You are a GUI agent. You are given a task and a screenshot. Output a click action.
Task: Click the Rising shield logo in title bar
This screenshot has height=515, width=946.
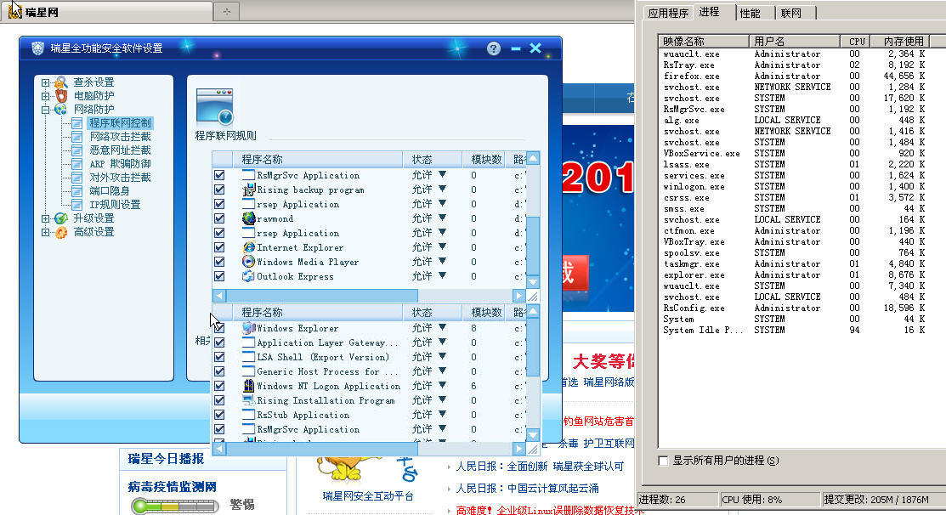[x=37, y=48]
